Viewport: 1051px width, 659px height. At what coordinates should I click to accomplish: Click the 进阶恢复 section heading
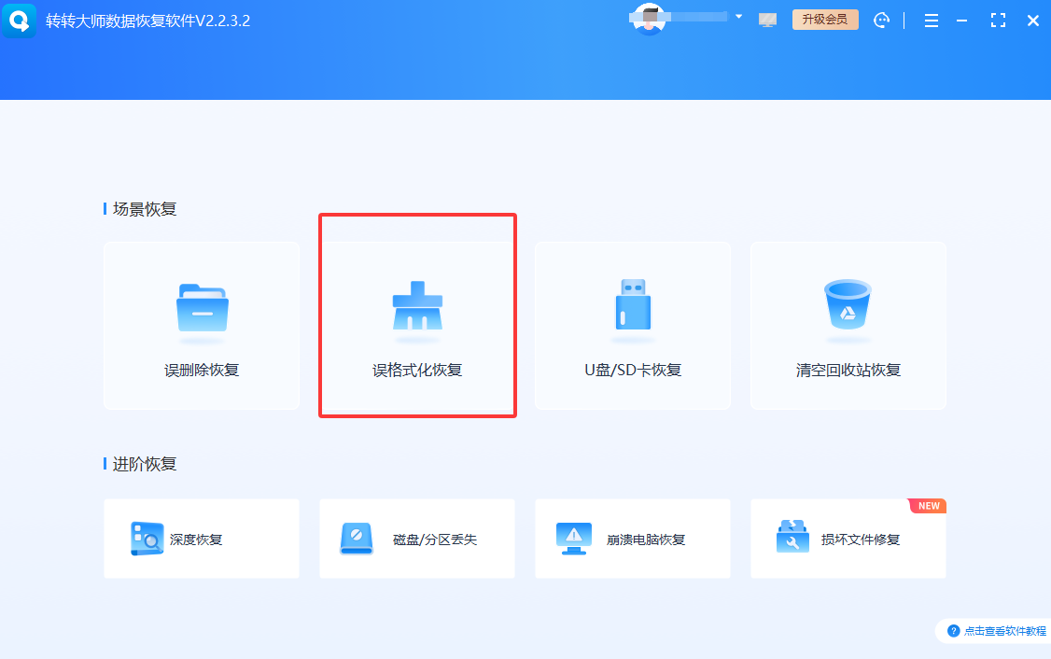tap(144, 464)
